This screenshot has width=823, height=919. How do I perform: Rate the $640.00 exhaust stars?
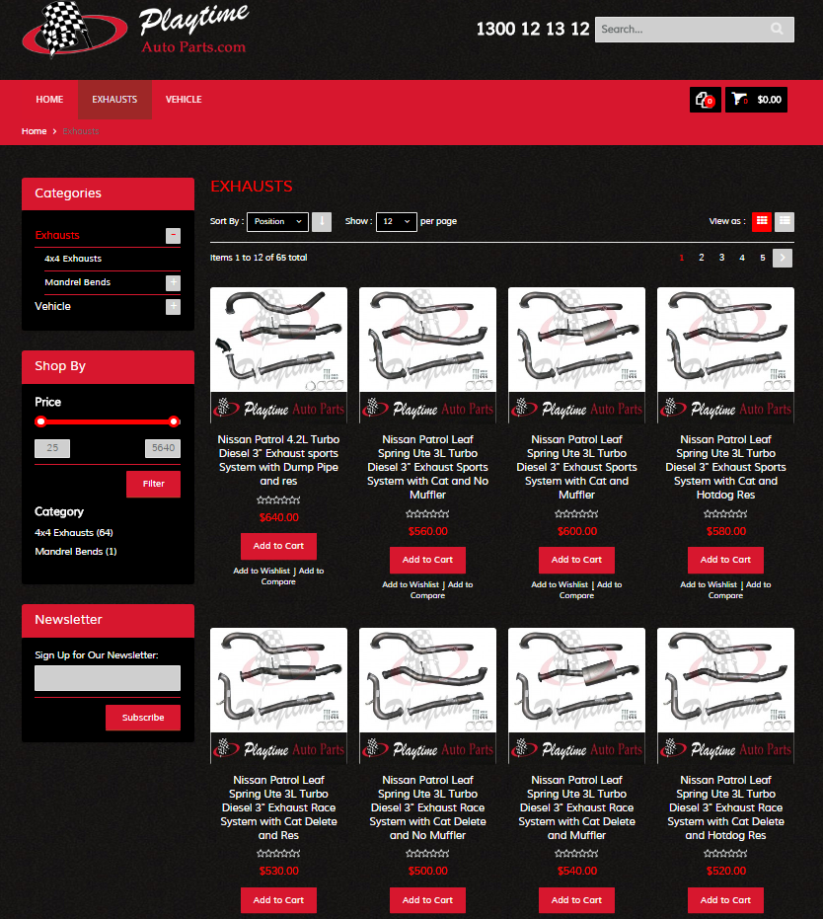[x=279, y=500]
